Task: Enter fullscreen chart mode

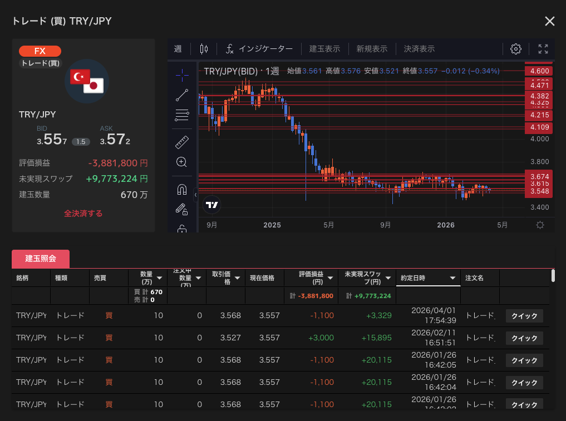Action: coord(543,49)
